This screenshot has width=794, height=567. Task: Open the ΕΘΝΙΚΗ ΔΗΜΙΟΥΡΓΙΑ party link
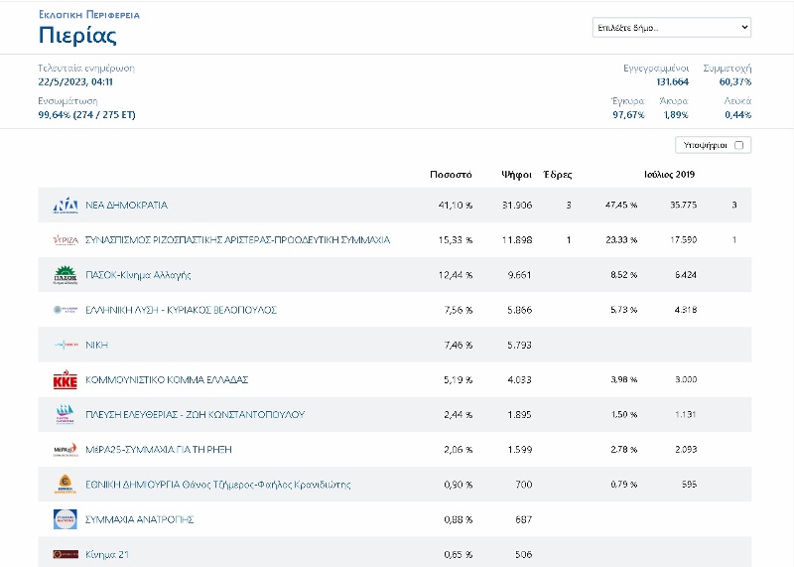click(x=217, y=485)
